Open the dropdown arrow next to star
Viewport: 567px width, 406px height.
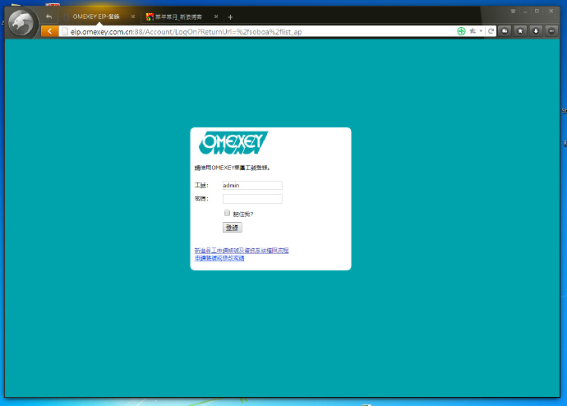(481, 31)
